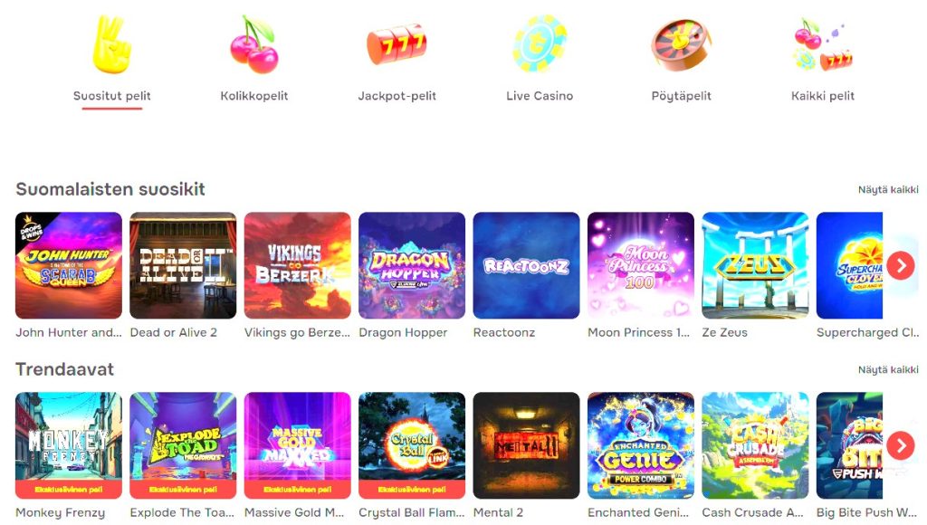Show next games in Suomalaisten suosikit row
927x525 pixels.
click(x=901, y=265)
